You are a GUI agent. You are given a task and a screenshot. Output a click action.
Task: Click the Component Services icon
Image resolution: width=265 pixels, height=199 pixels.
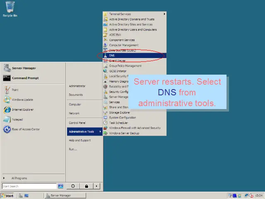[x=106, y=40]
